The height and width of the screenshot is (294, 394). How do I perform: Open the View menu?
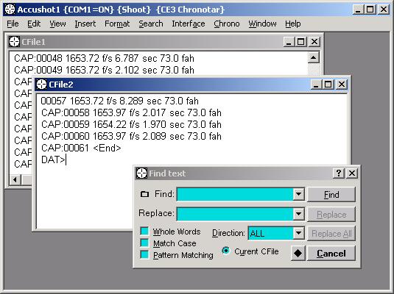(x=57, y=24)
